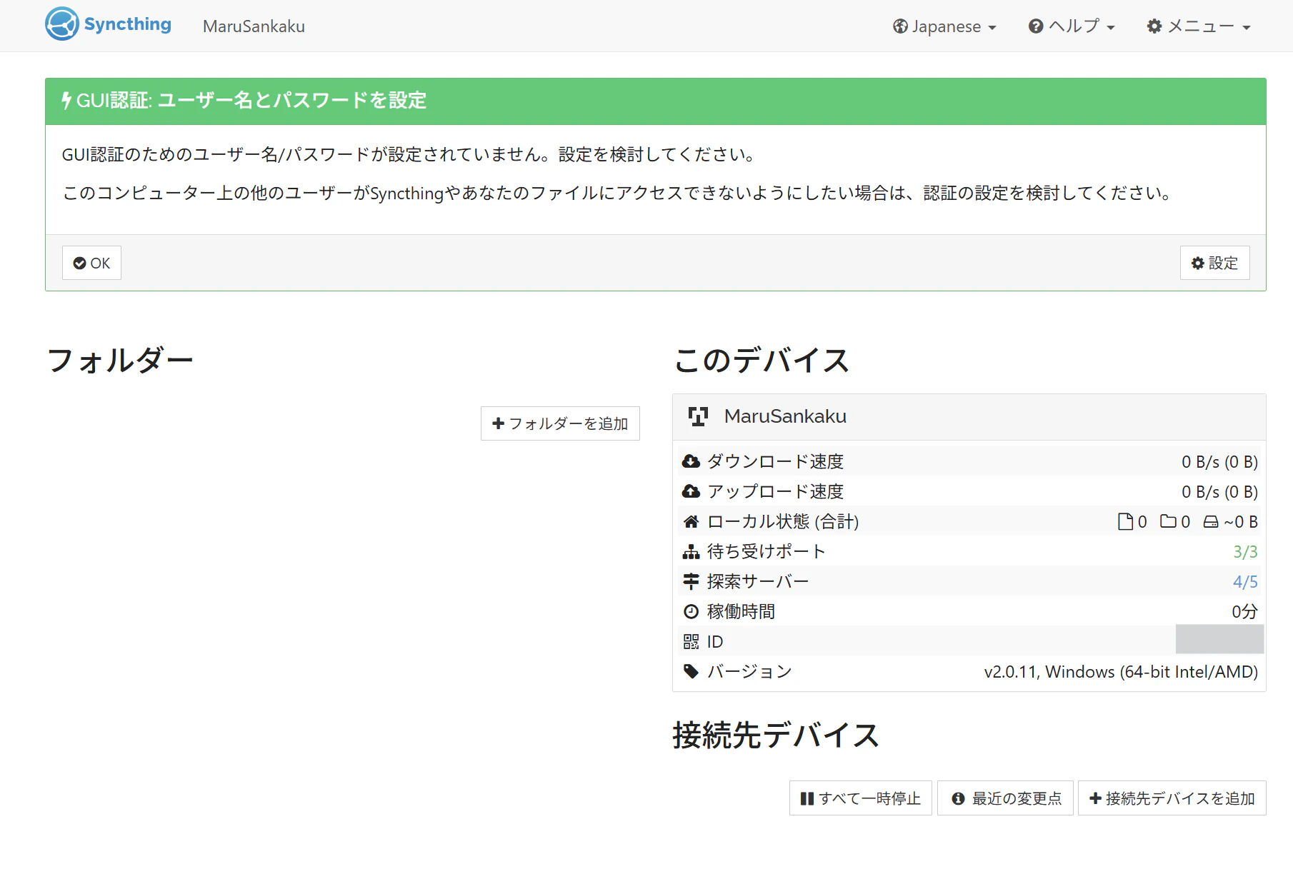
Task: Click the 探索サーバー label
Action: coord(758,582)
